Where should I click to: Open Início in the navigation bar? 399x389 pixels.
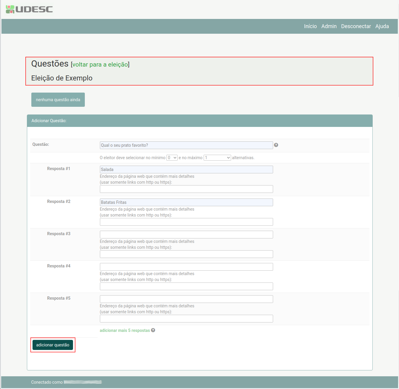[x=310, y=26]
